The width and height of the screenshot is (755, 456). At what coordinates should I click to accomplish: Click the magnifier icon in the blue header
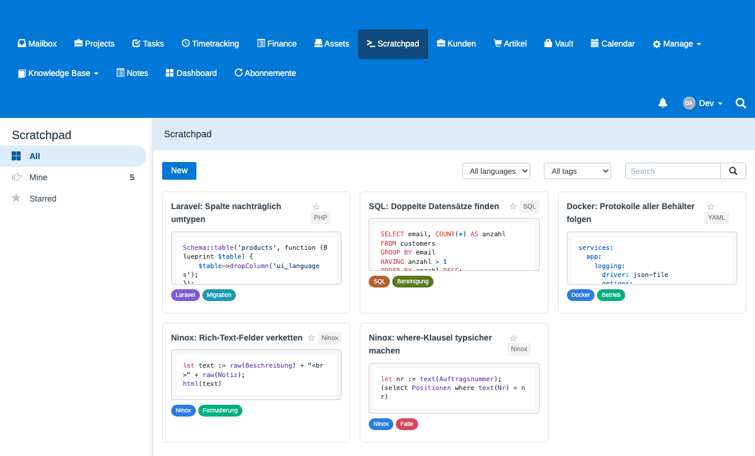[x=741, y=103]
